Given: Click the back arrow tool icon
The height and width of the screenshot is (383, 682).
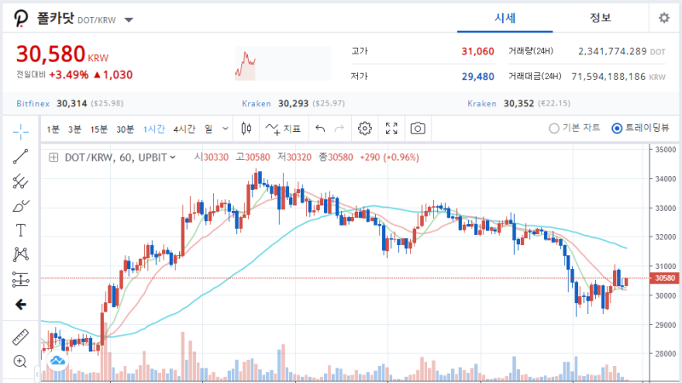Looking at the screenshot, I should [x=20, y=305].
